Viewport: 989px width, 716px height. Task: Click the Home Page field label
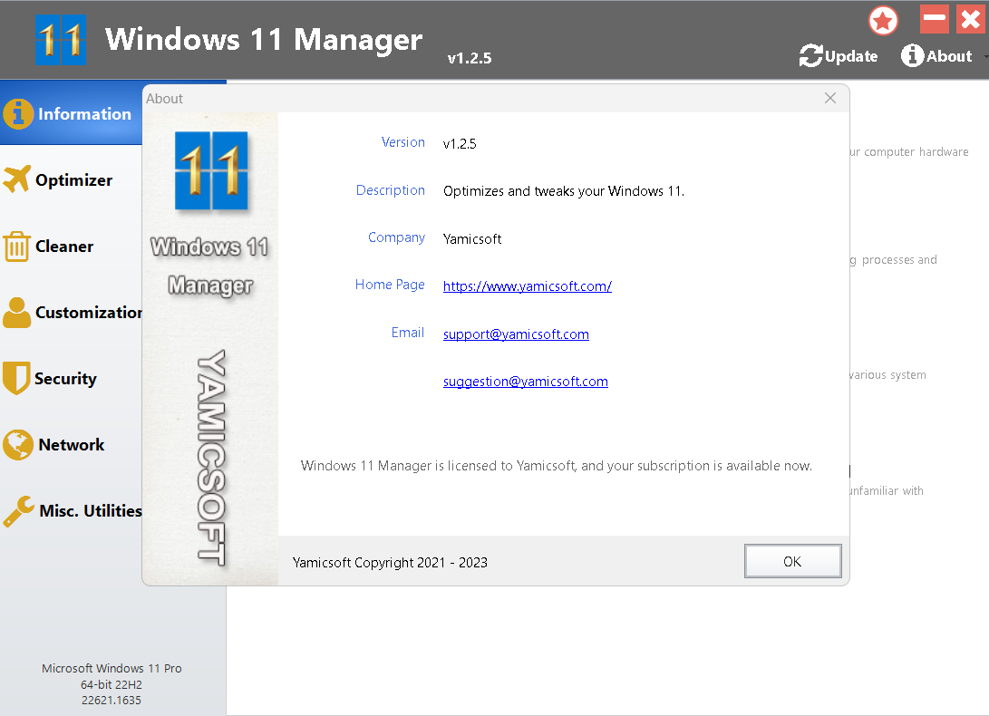pyautogui.click(x=390, y=285)
